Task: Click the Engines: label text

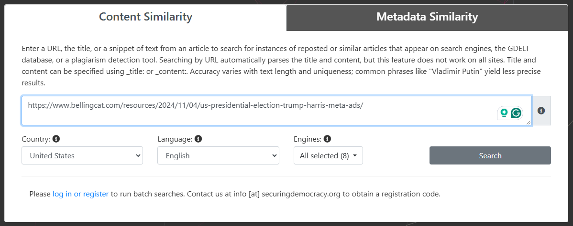Action: (x=307, y=139)
